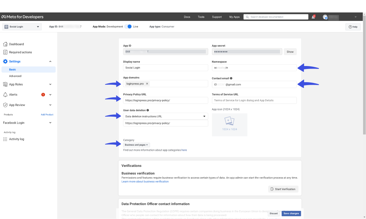366x219 pixels.
Task: Click Add Product link
Action: tap(47, 115)
